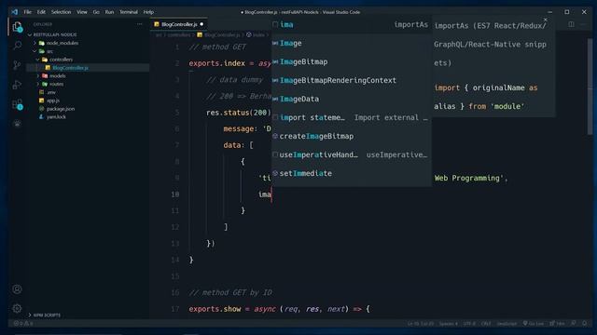Open package.json in the explorer

coord(61,109)
